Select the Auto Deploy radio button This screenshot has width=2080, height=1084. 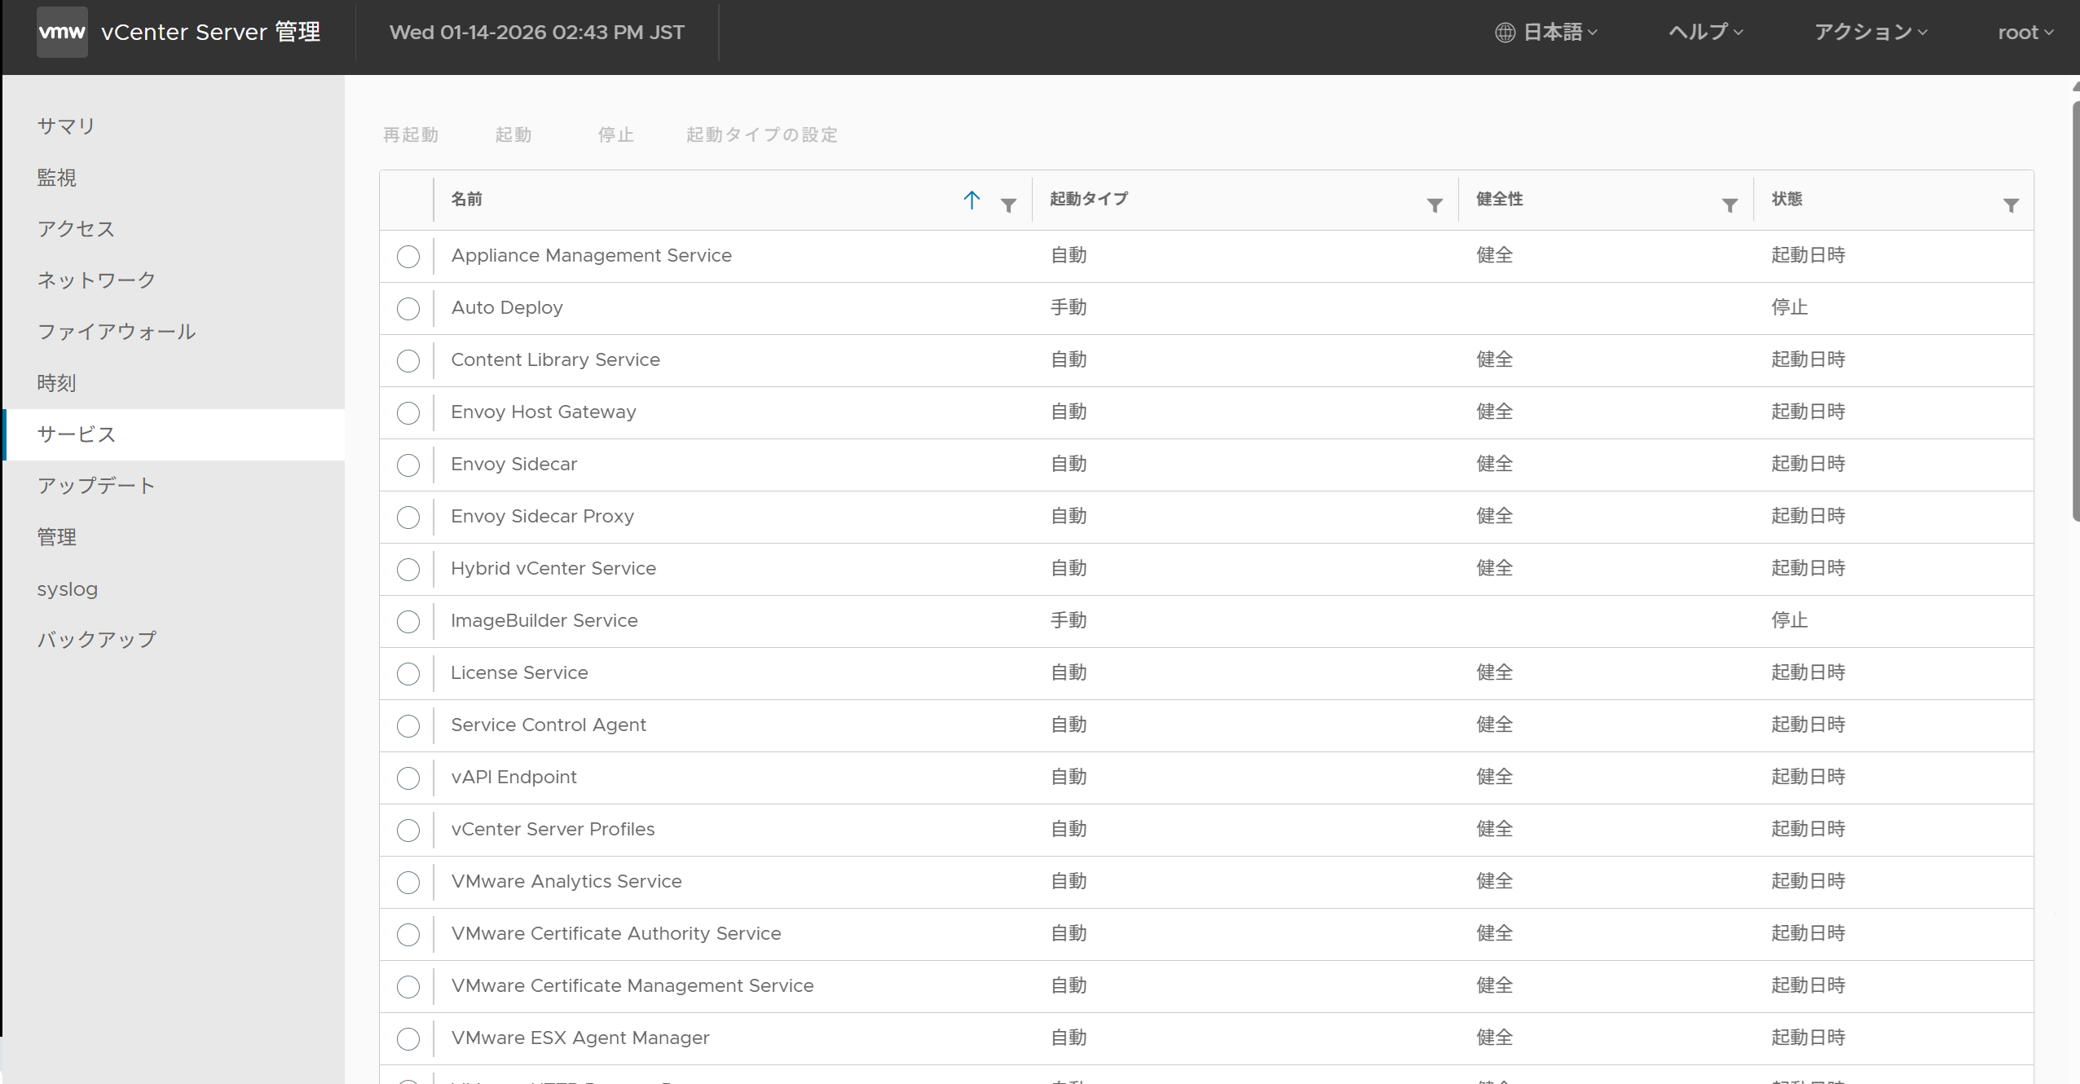[408, 309]
